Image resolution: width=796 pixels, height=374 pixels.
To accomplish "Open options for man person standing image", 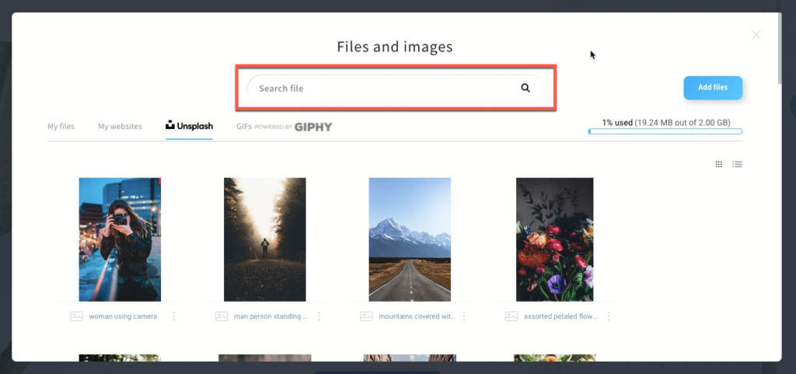I will tap(319, 316).
